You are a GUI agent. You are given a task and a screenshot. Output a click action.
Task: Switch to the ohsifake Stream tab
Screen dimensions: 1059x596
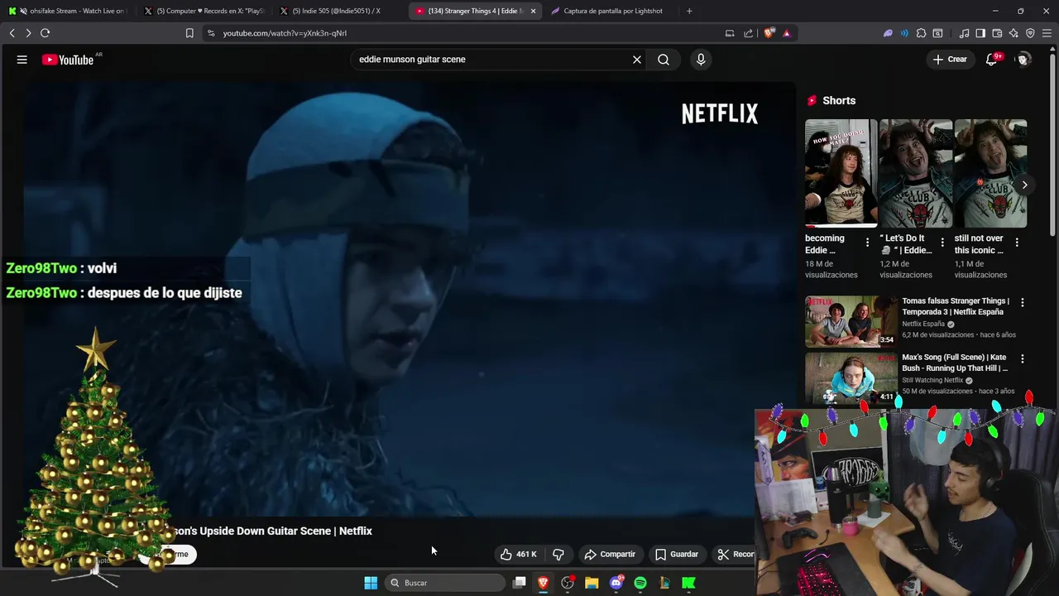tap(68, 11)
